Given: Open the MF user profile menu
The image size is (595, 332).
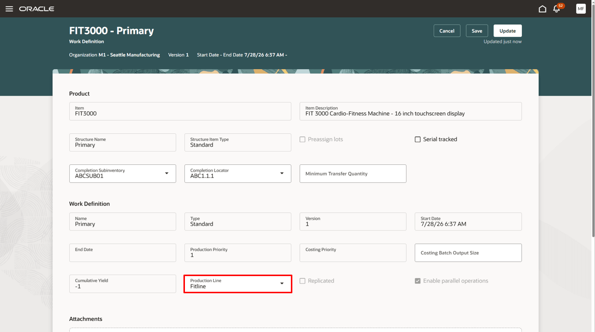Looking at the screenshot, I should (581, 9).
